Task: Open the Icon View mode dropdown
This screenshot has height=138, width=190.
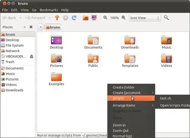Action: point(145,18)
